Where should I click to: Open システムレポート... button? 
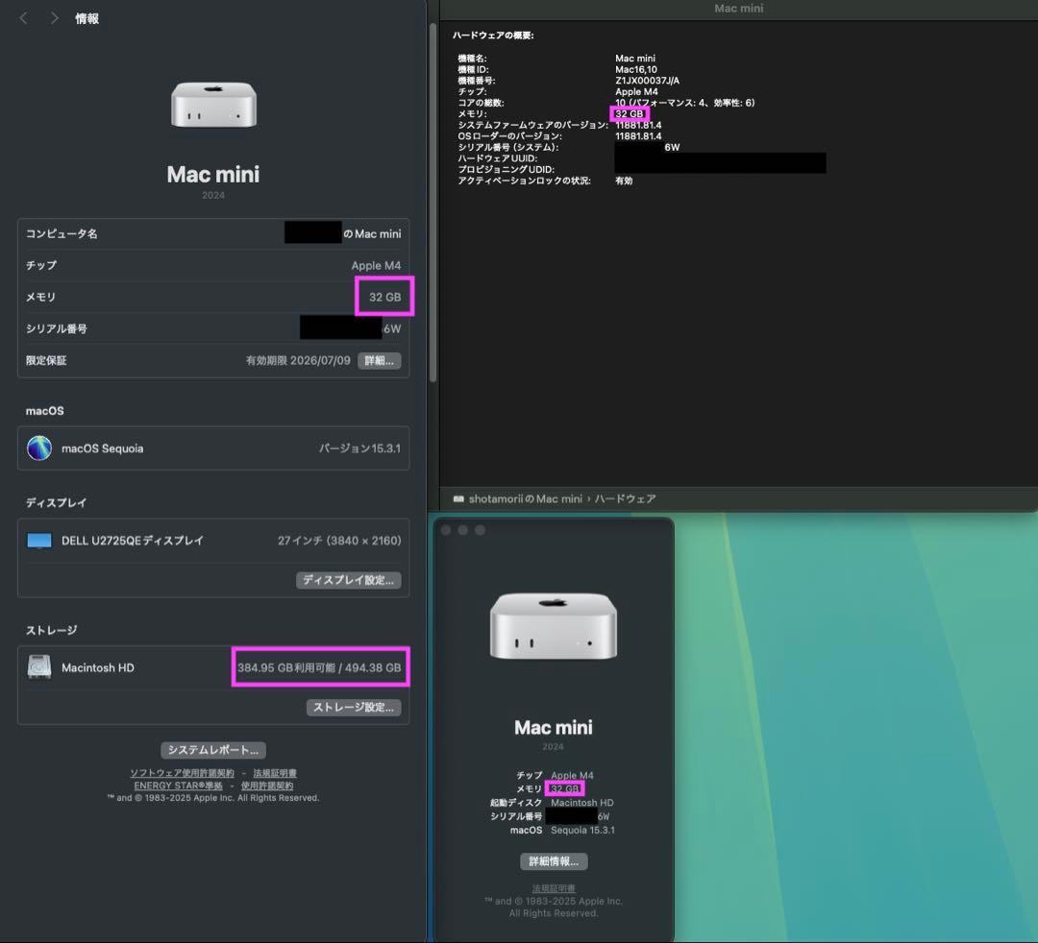213,750
